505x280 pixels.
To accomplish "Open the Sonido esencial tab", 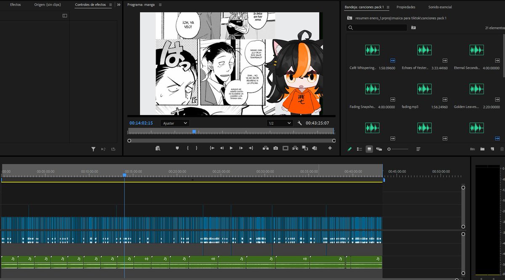I will click(x=440, y=7).
